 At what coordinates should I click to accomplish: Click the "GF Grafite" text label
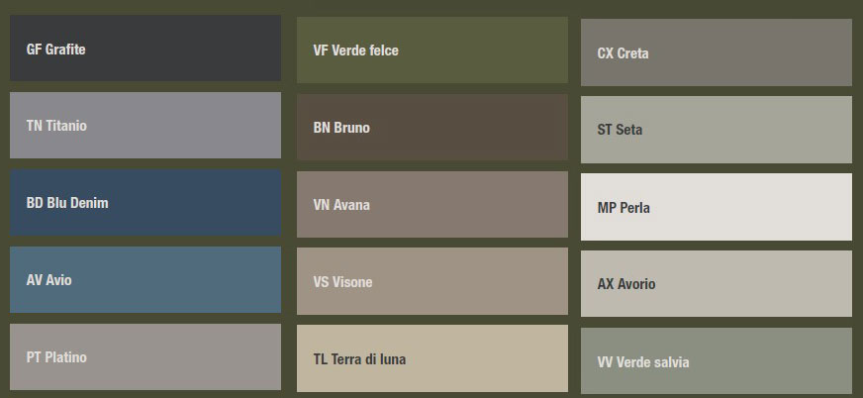(x=55, y=49)
